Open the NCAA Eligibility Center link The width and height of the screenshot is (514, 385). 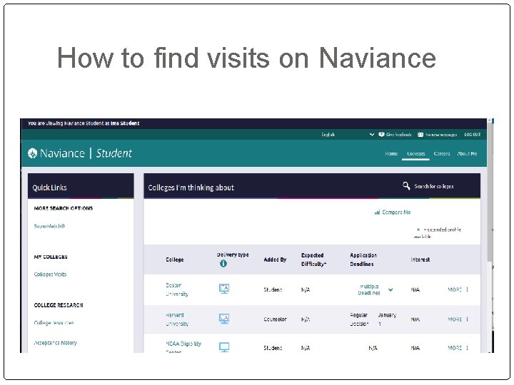183,347
